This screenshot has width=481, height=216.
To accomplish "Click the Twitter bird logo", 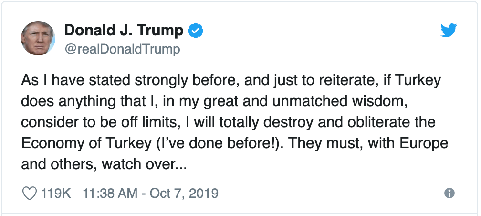I will (x=449, y=31).
